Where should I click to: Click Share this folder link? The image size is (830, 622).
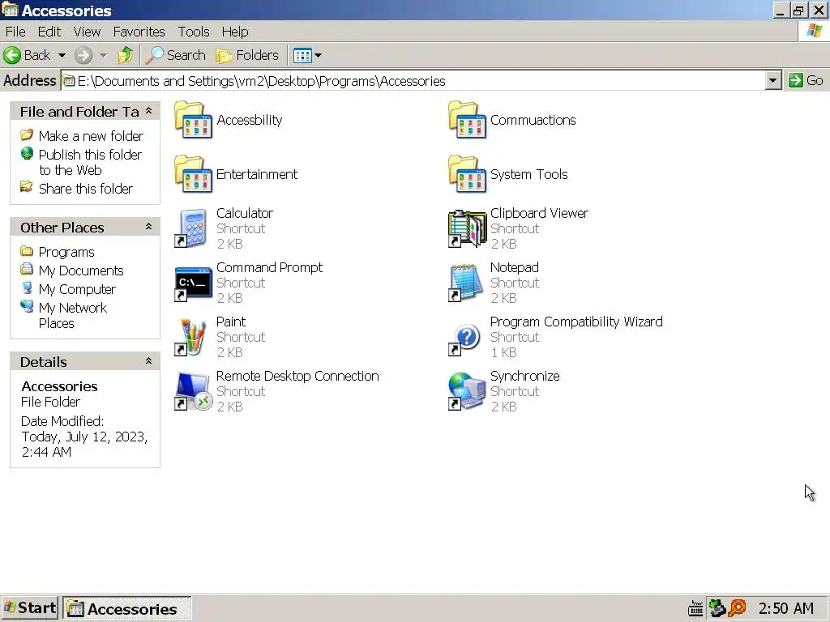pyautogui.click(x=86, y=189)
